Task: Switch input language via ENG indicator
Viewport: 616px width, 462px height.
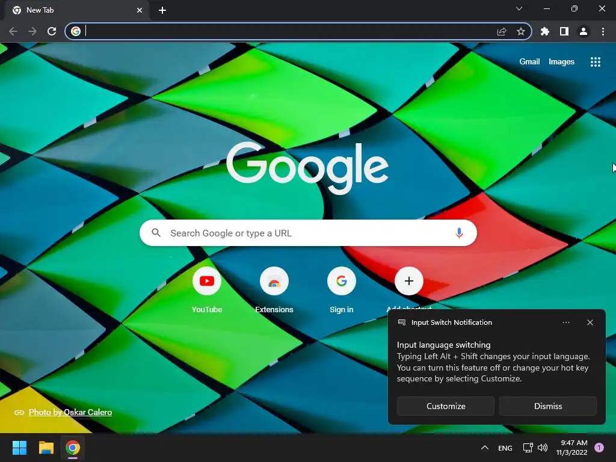Action: click(505, 448)
